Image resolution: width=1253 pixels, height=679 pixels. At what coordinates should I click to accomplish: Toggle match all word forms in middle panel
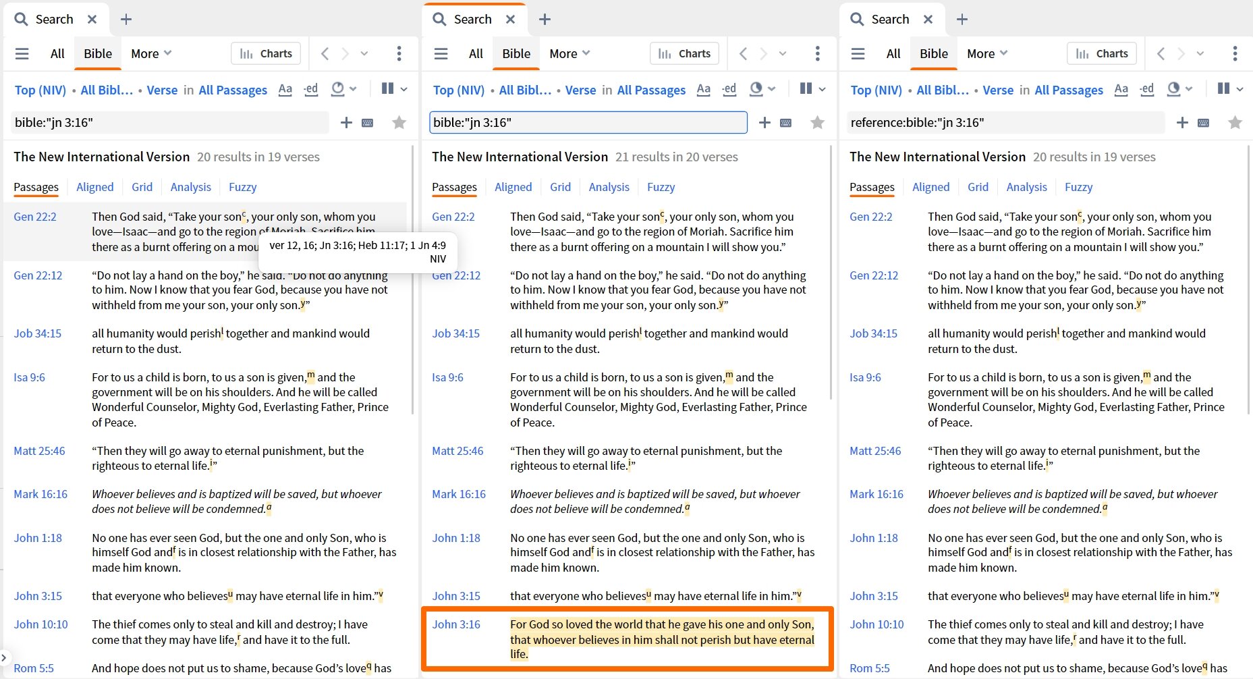coord(729,89)
